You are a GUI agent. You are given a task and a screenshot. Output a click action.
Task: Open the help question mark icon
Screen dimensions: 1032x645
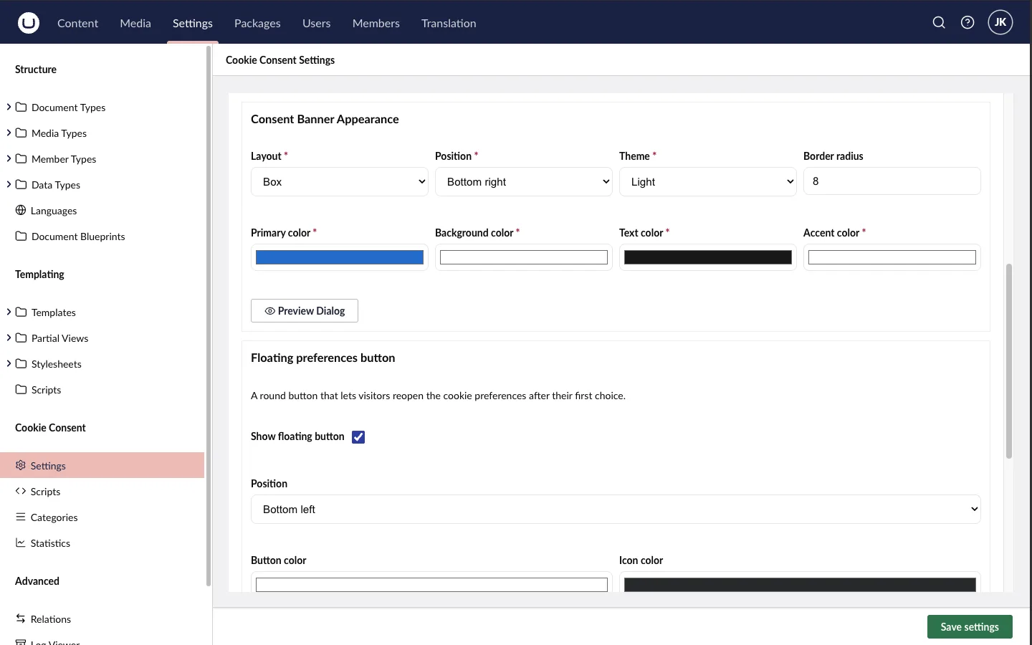(x=967, y=23)
